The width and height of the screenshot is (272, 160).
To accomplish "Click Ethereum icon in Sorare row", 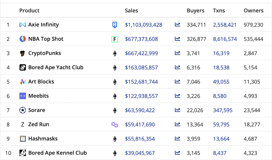I will click(115, 110).
